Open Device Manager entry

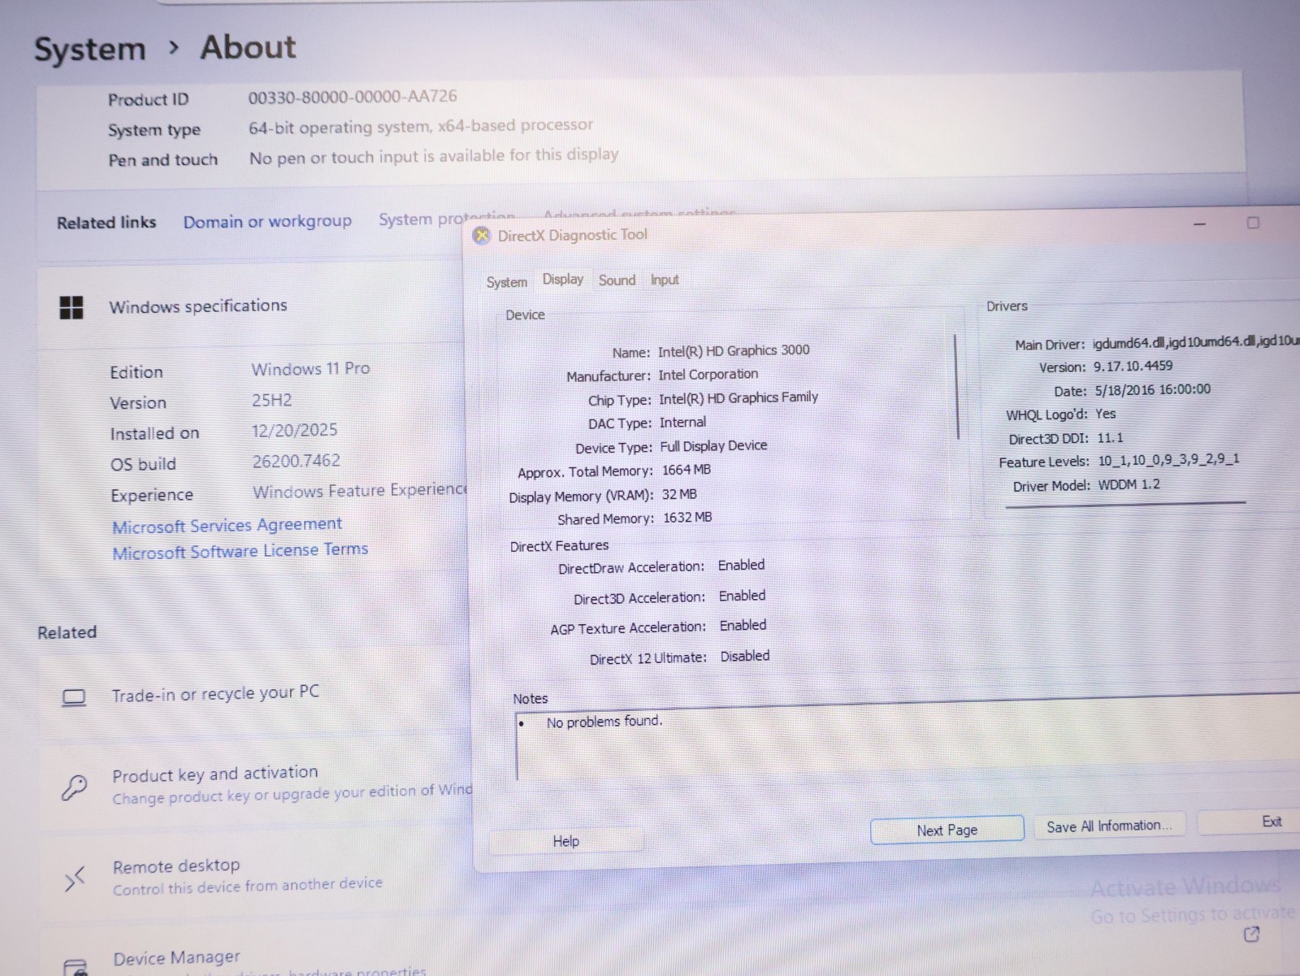coord(176,957)
